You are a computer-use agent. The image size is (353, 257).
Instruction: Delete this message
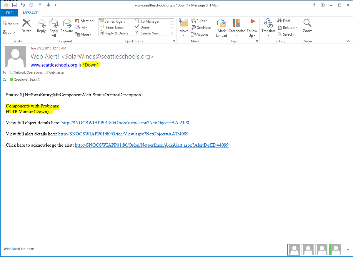tap(26, 26)
